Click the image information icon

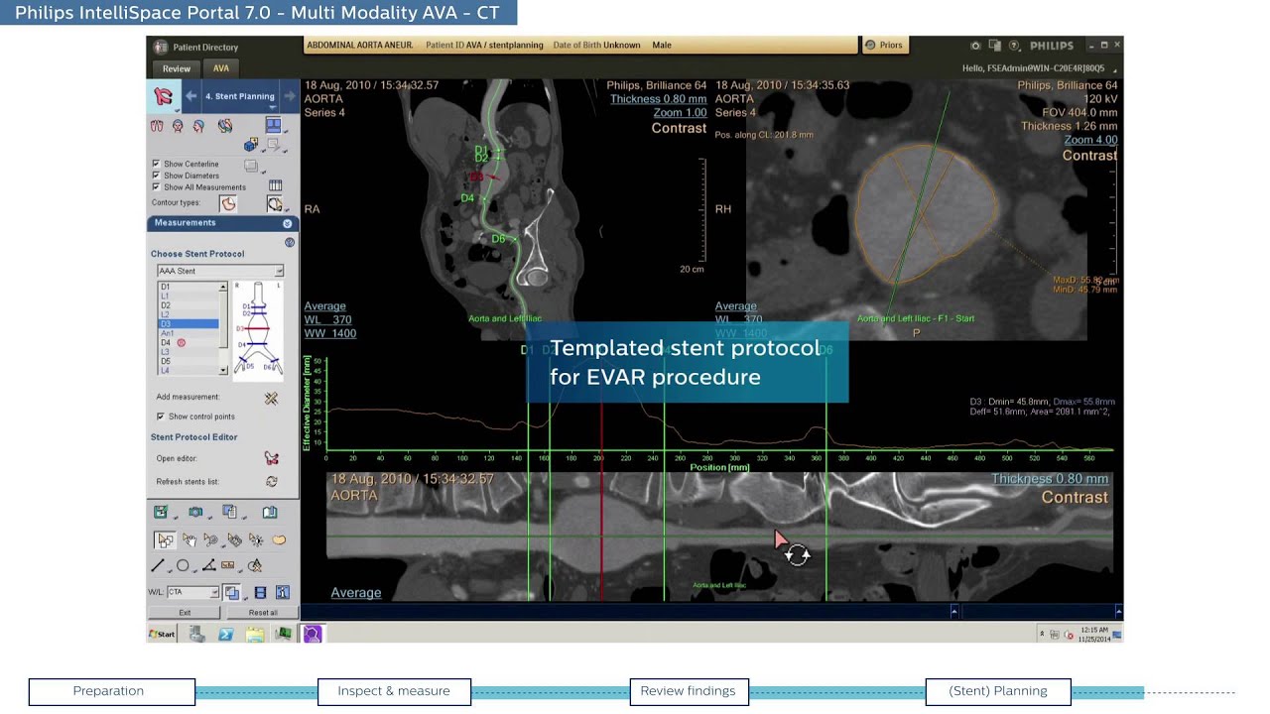pos(283,592)
